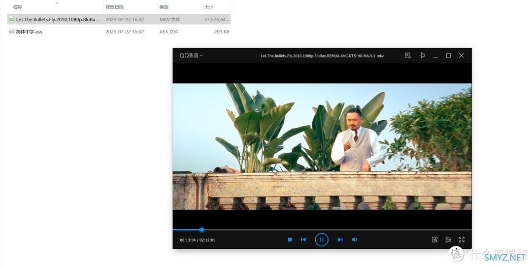The height and width of the screenshot is (267, 532).
Task: Maximize the QQ影音 player window
Action: point(448,55)
